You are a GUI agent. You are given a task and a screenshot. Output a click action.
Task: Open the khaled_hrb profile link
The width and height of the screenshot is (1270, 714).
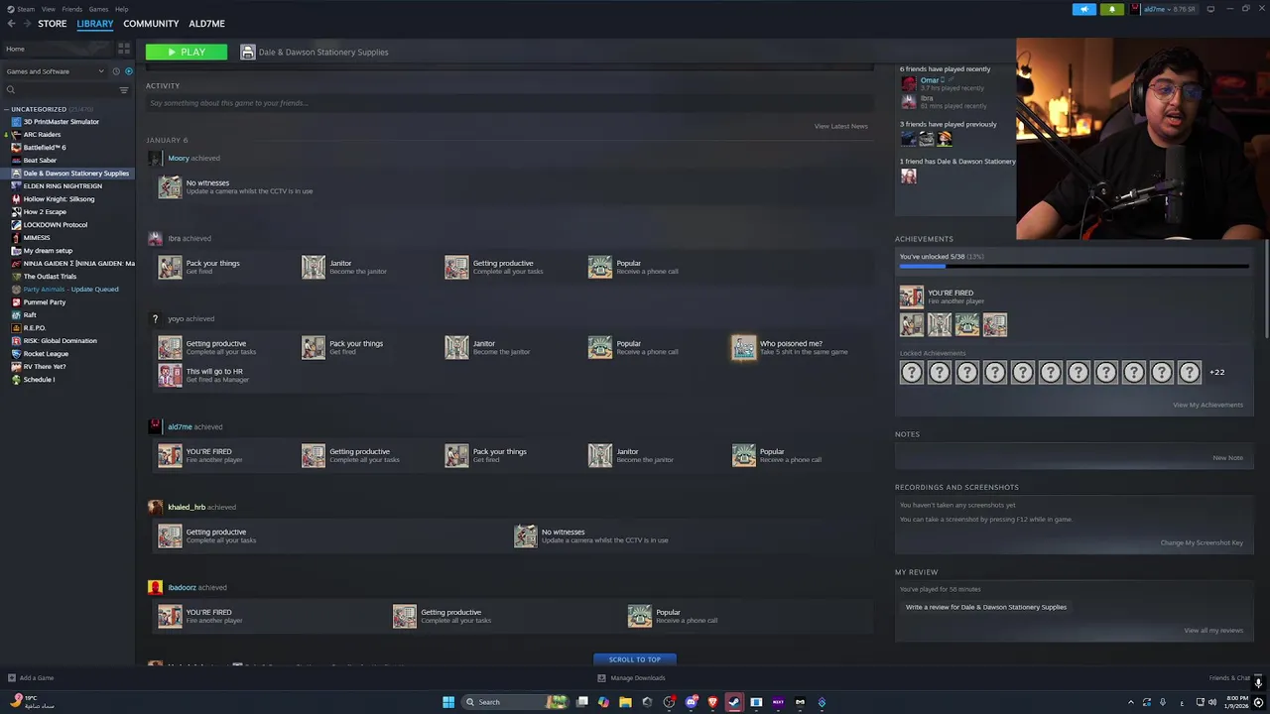coord(187,507)
